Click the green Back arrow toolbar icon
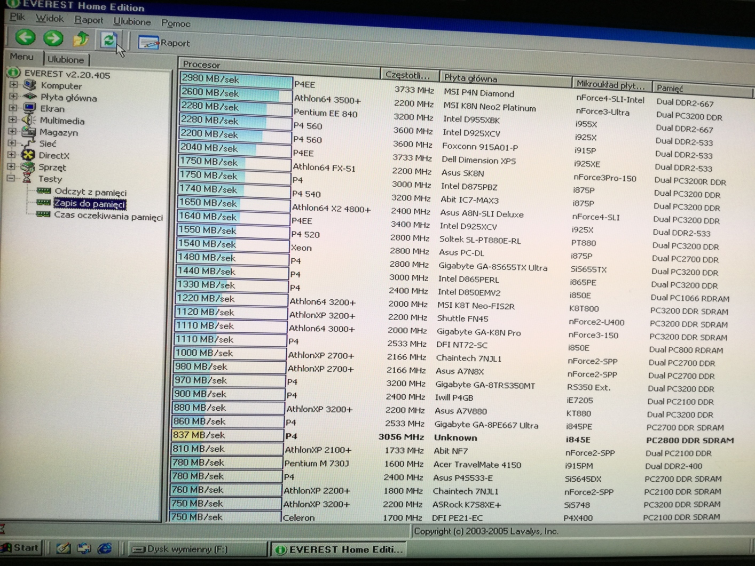 pos(25,37)
